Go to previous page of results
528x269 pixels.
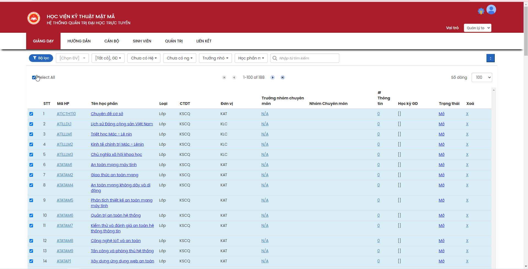coord(234,77)
